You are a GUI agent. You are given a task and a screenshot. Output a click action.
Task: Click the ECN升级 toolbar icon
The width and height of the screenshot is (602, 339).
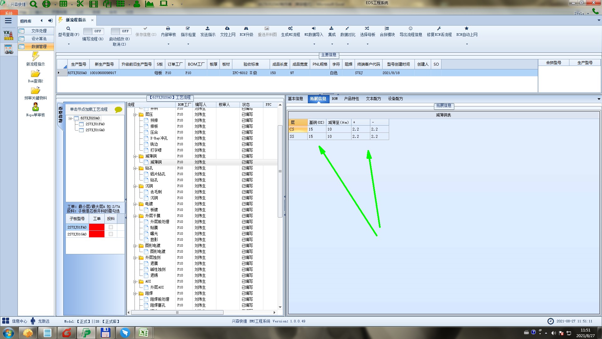coord(246,29)
